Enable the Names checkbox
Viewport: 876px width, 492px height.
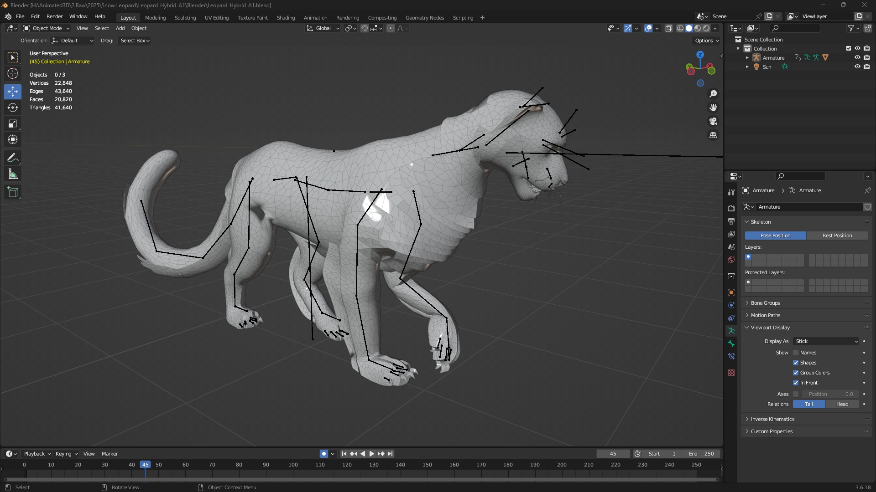tap(796, 353)
